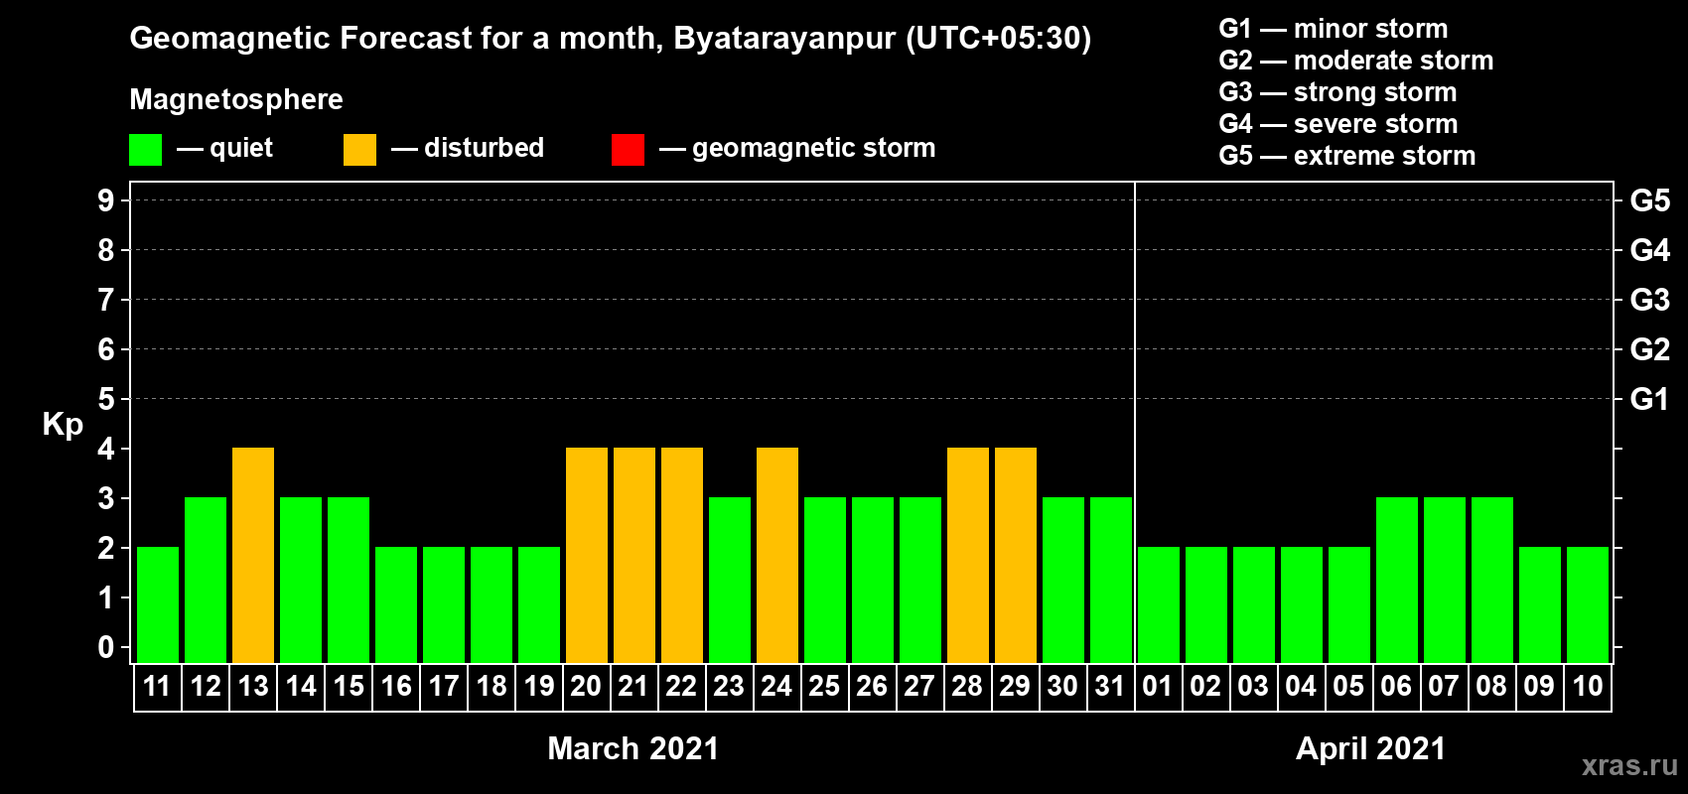Click the chart title text
1688x794 pixels.
pos(611,39)
